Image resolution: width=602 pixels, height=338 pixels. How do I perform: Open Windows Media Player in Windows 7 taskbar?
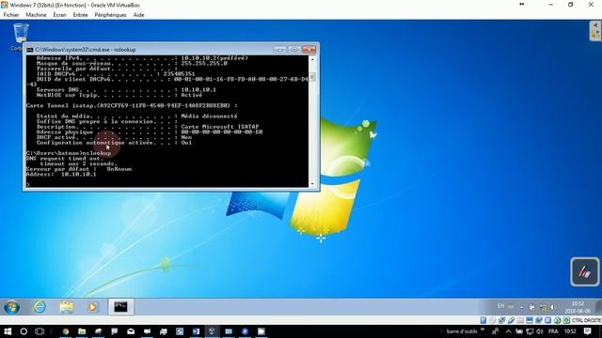[x=92, y=307]
